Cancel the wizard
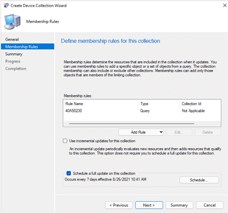Screen dimensions: 228x213 point(210,205)
